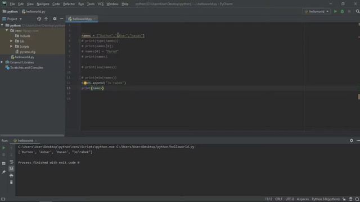The image size is (360, 202).
Task: Pin the helloworld run tab
Action: (4, 172)
